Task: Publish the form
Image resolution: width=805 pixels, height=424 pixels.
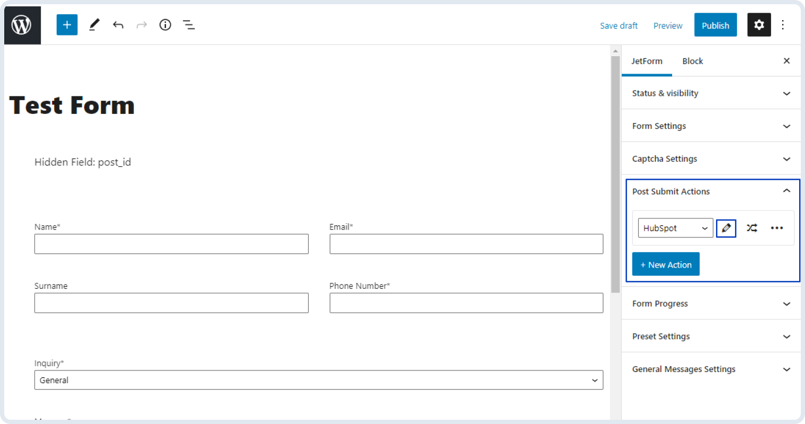Action: (x=715, y=24)
